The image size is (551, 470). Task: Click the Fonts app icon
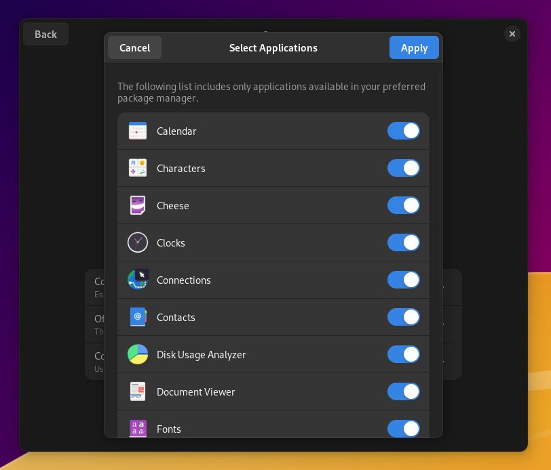pos(138,429)
